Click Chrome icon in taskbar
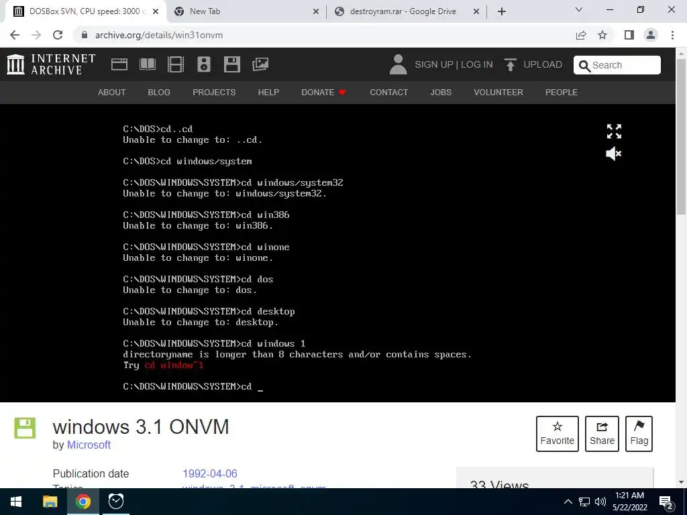 tap(83, 502)
